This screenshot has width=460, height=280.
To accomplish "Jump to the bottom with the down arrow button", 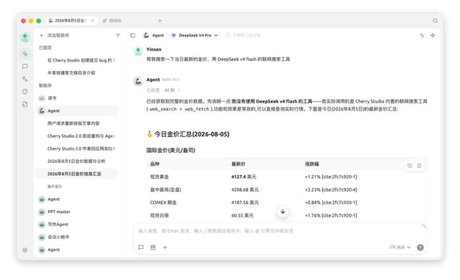I will [283, 212].
